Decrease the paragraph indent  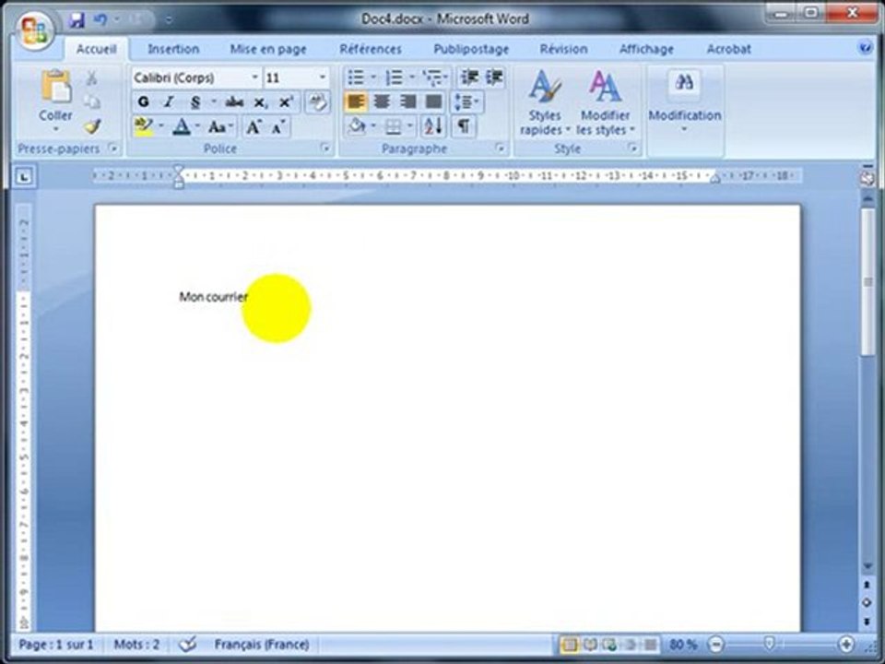pos(469,77)
